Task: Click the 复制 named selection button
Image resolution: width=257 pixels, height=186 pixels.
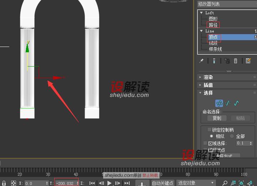Action: [217, 118]
